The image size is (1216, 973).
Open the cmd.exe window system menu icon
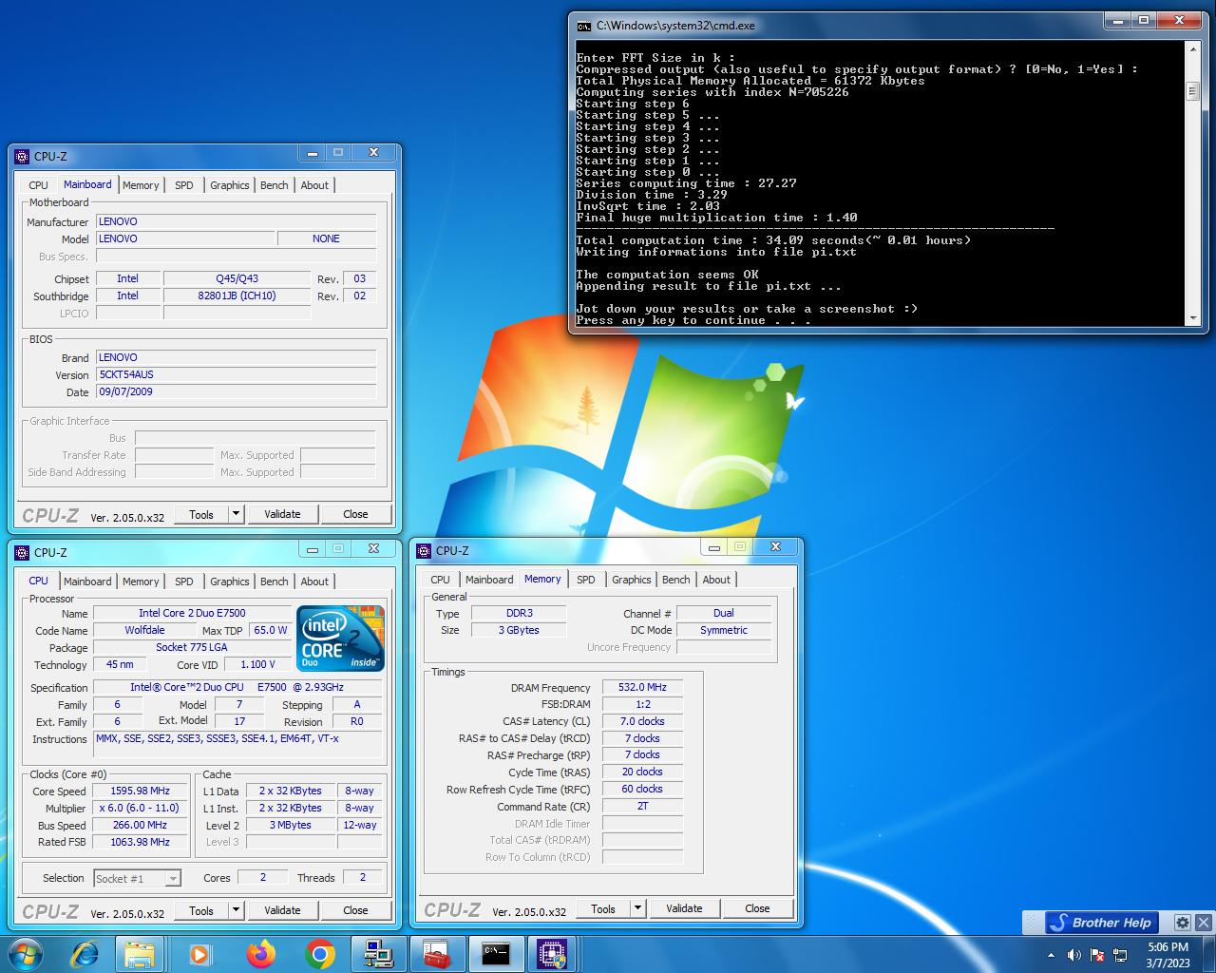pos(584,26)
